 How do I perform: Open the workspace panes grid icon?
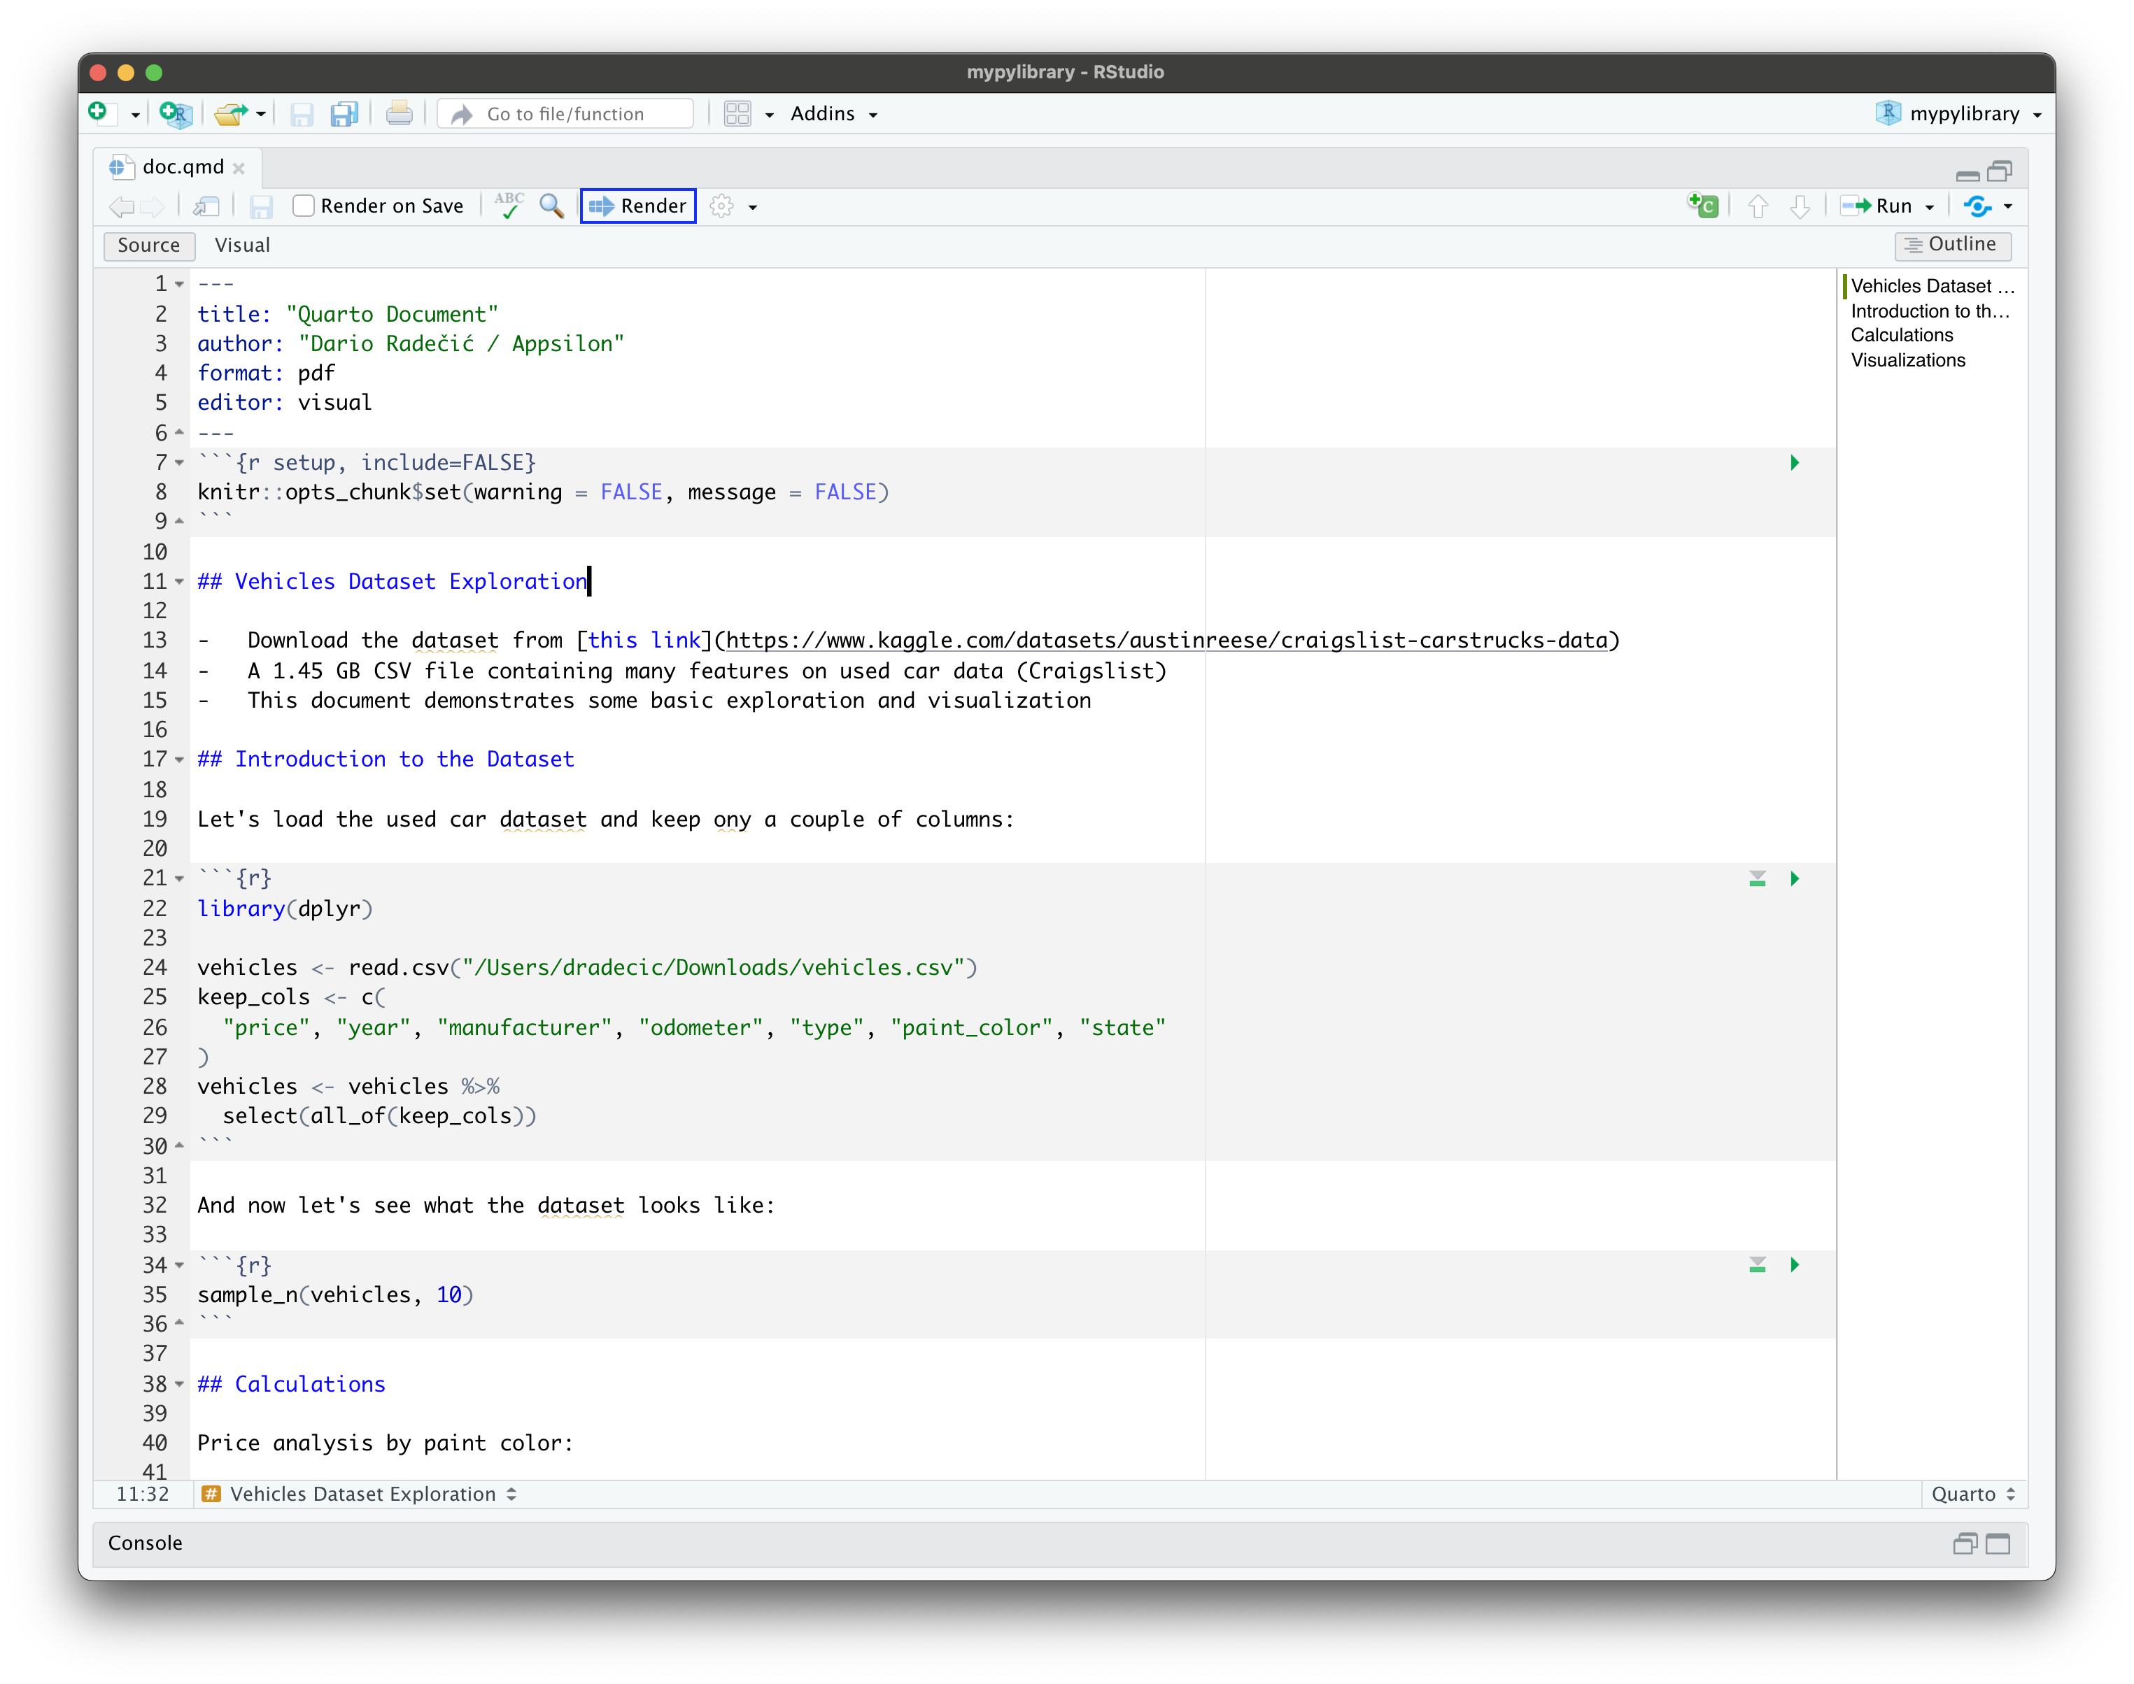tap(737, 115)
